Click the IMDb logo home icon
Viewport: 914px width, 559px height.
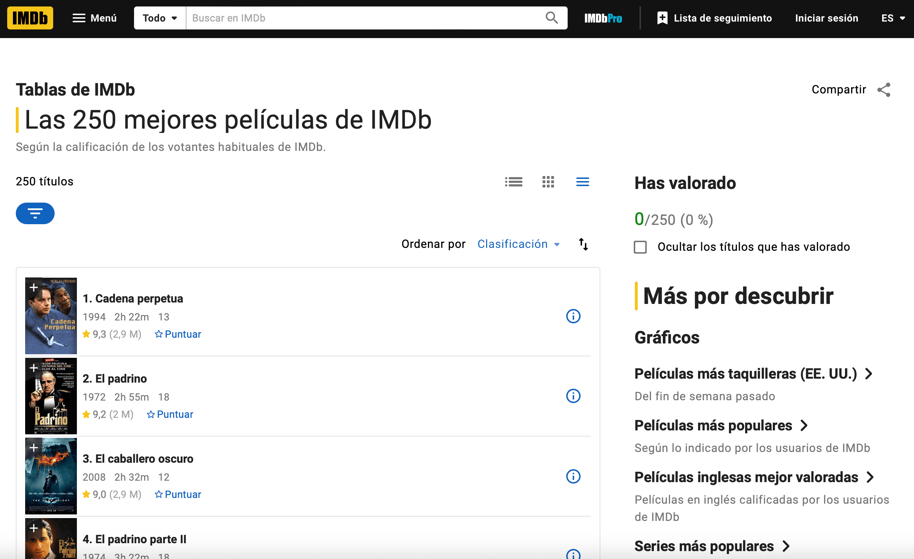pyautogui.click(x=30, y=18)
